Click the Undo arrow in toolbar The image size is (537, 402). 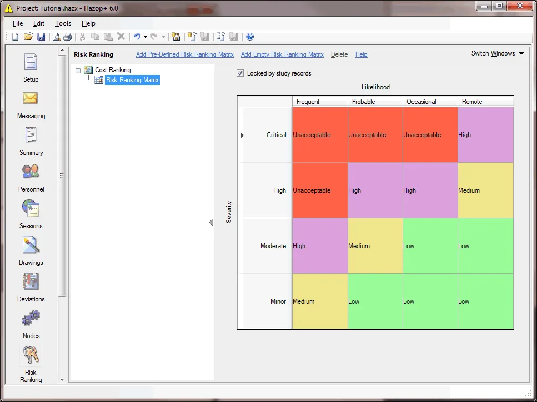(137, 36)
